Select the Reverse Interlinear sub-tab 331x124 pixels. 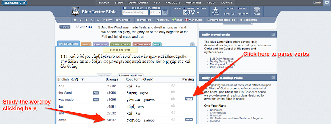coord(131,75)
